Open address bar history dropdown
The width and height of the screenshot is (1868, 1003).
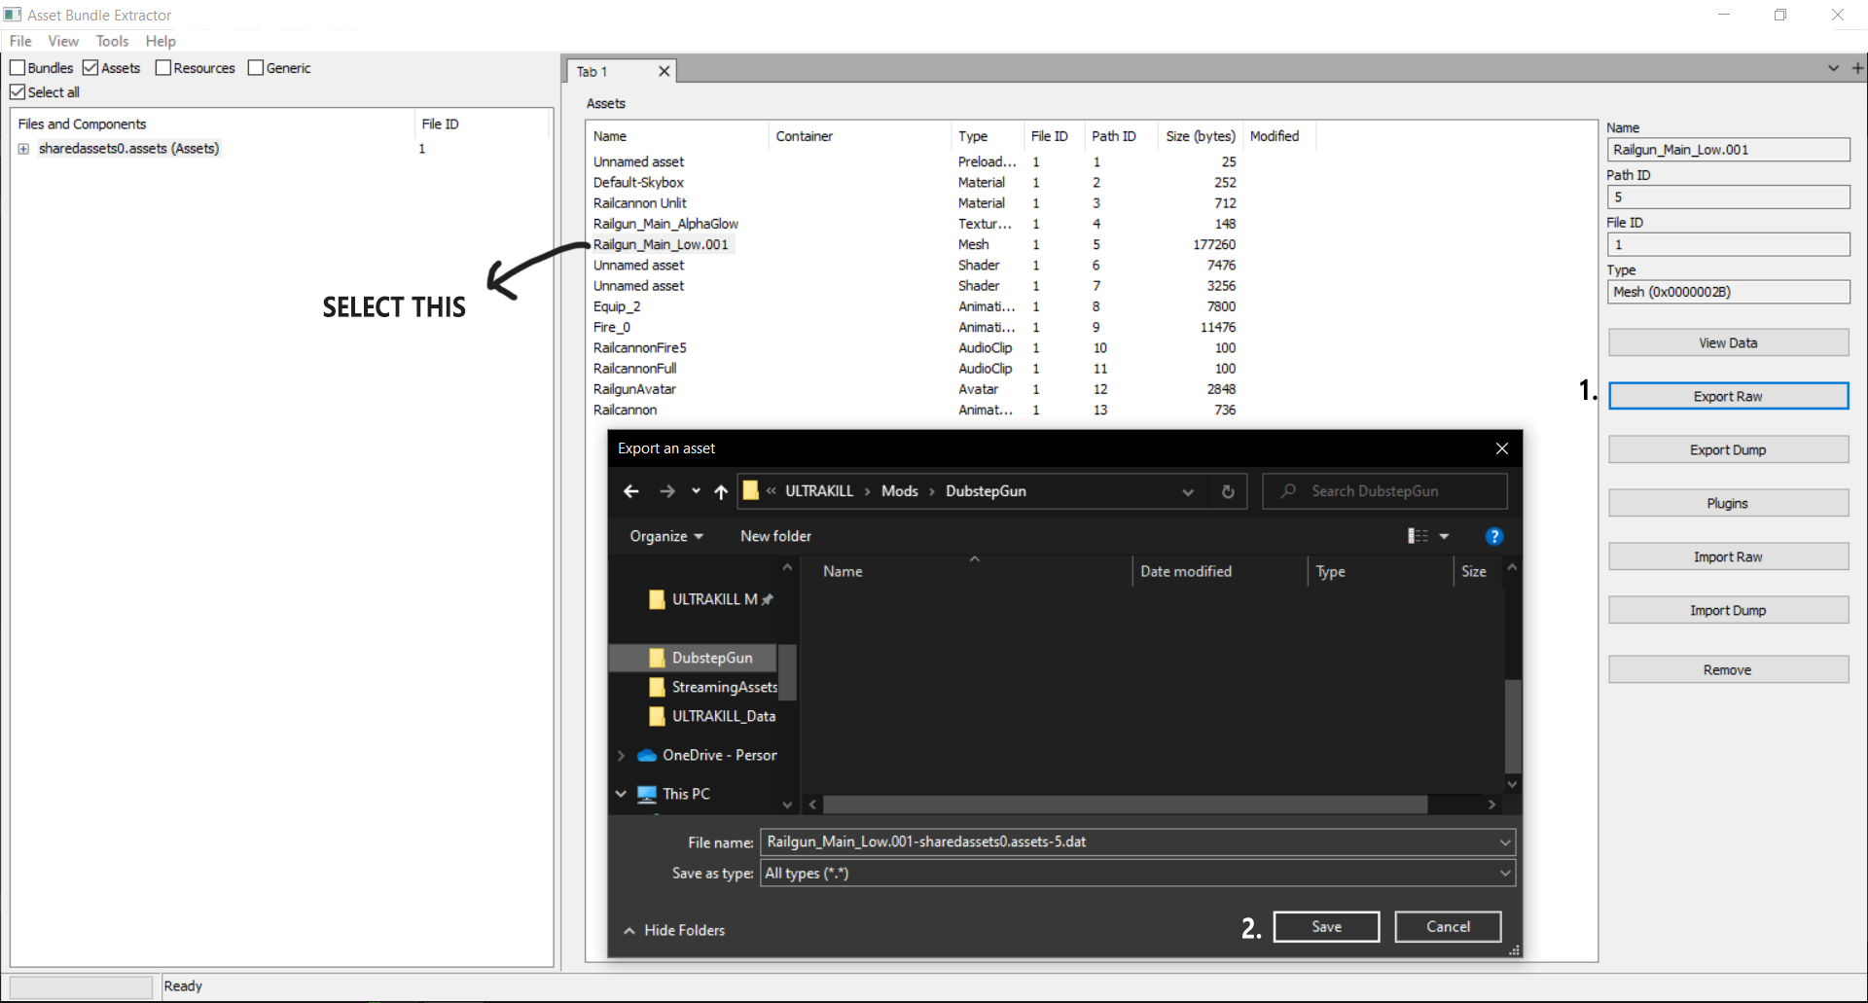(x=1188, y=491)
